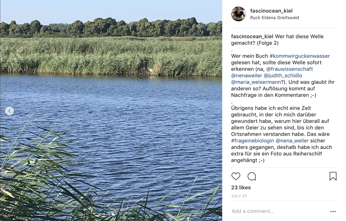Focus the Add a comment field

(279, 211)
